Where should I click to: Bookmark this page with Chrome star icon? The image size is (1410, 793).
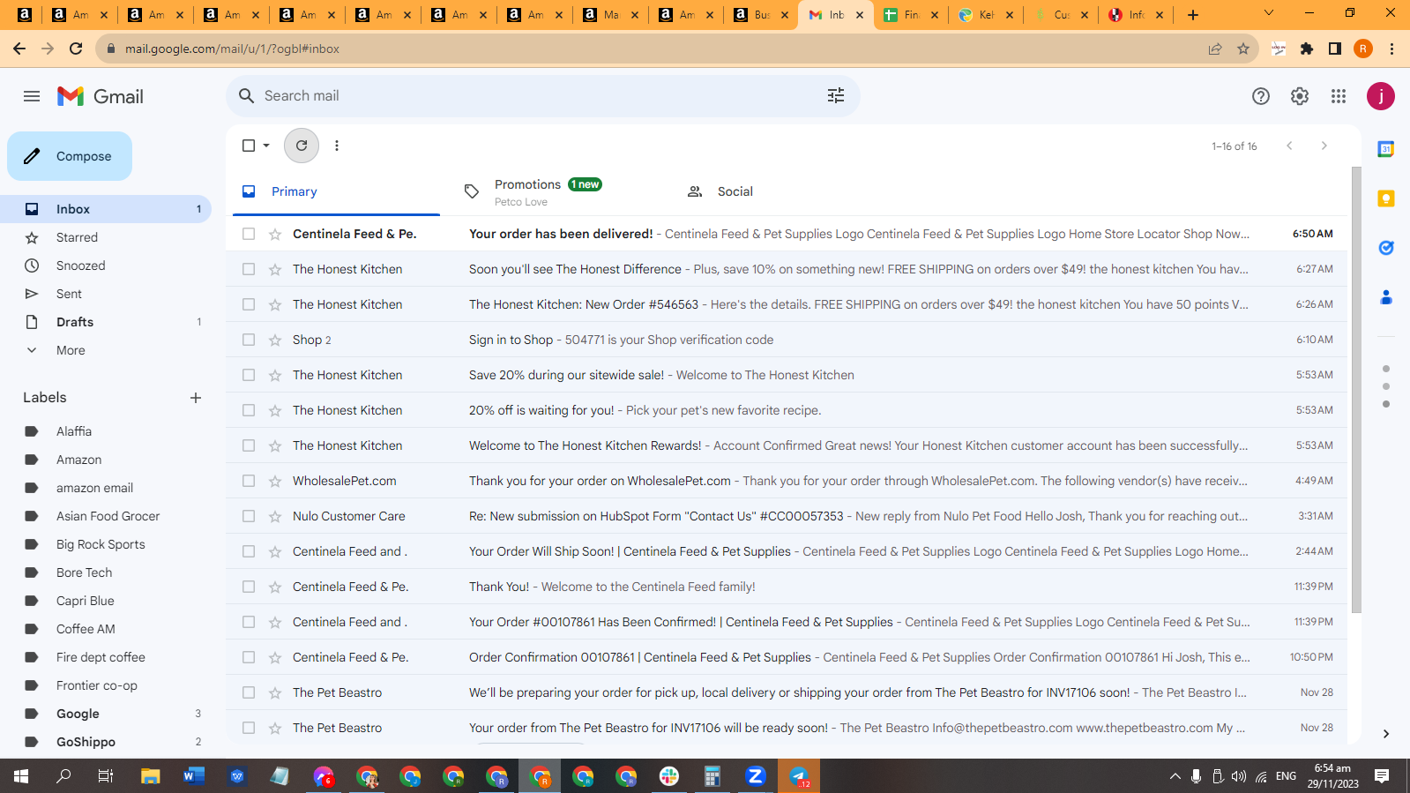coord(1243,49)
